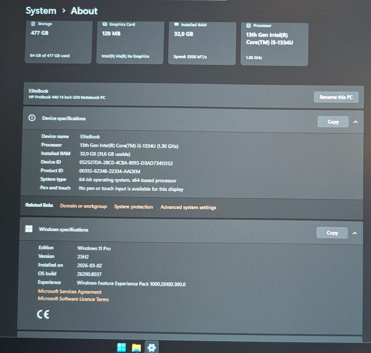This screenshot has height=353, width=371.
Task: Click the No pen or touch input text
Action: tap(131, 189)
